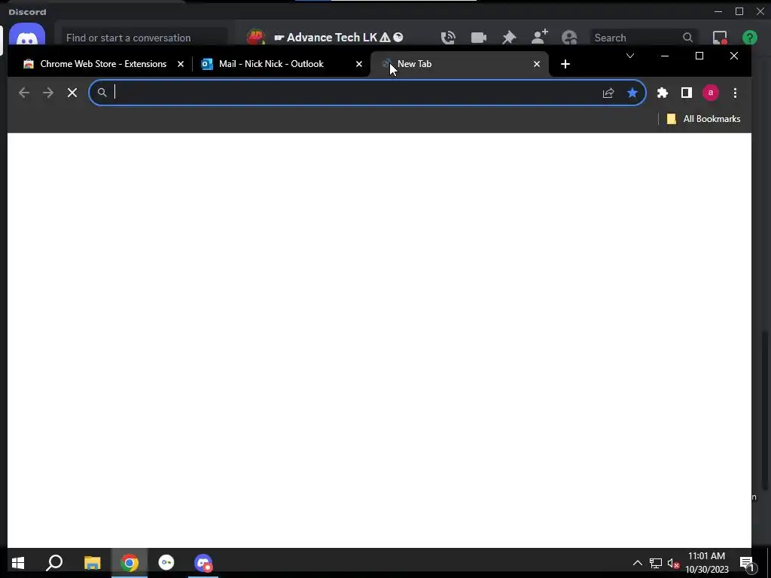The image size is (771, 578).
Task: Switch to Mail - Nick Nick - Outlook tab
Action: (x=282, y=64)
